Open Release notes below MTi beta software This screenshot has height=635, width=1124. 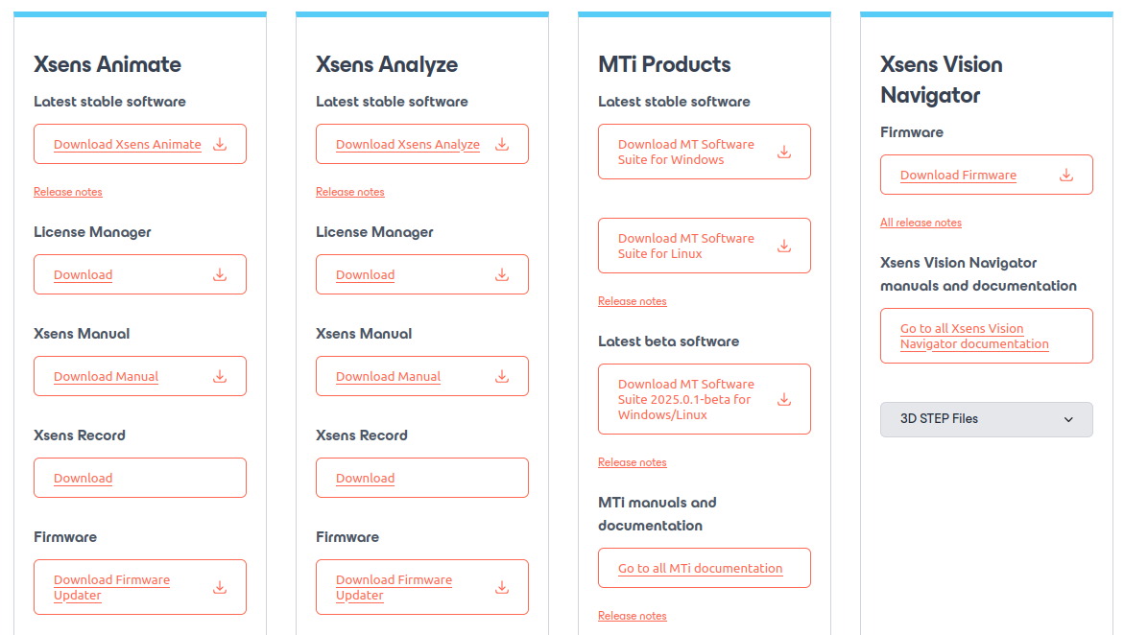(x=632, y=461)
